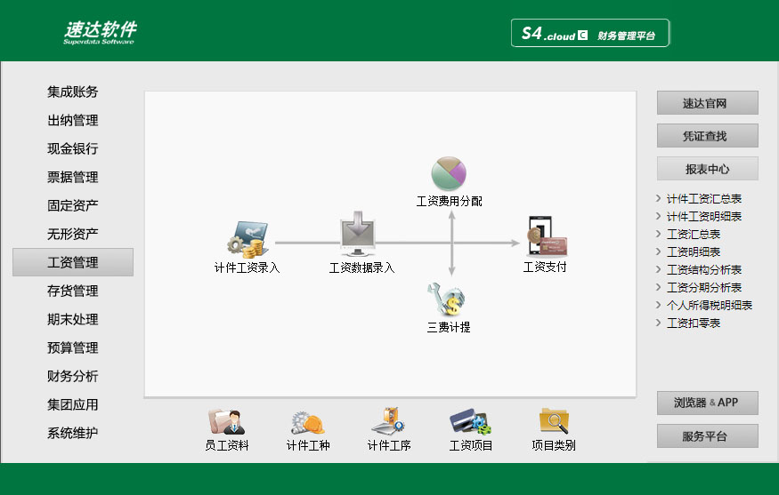This screenshot has height=495, width=779.
Task: Open the 计件工种 hard hat icon
Action: click(x=308, y=423)
